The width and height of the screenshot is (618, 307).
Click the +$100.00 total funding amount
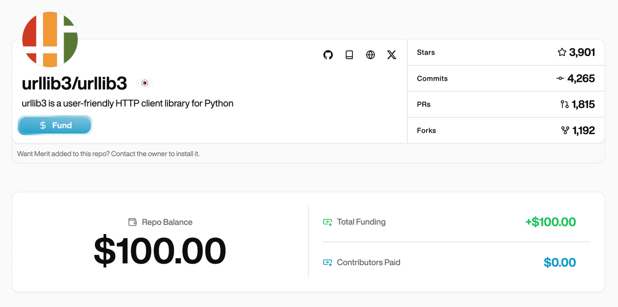click(x=551, y=222)
